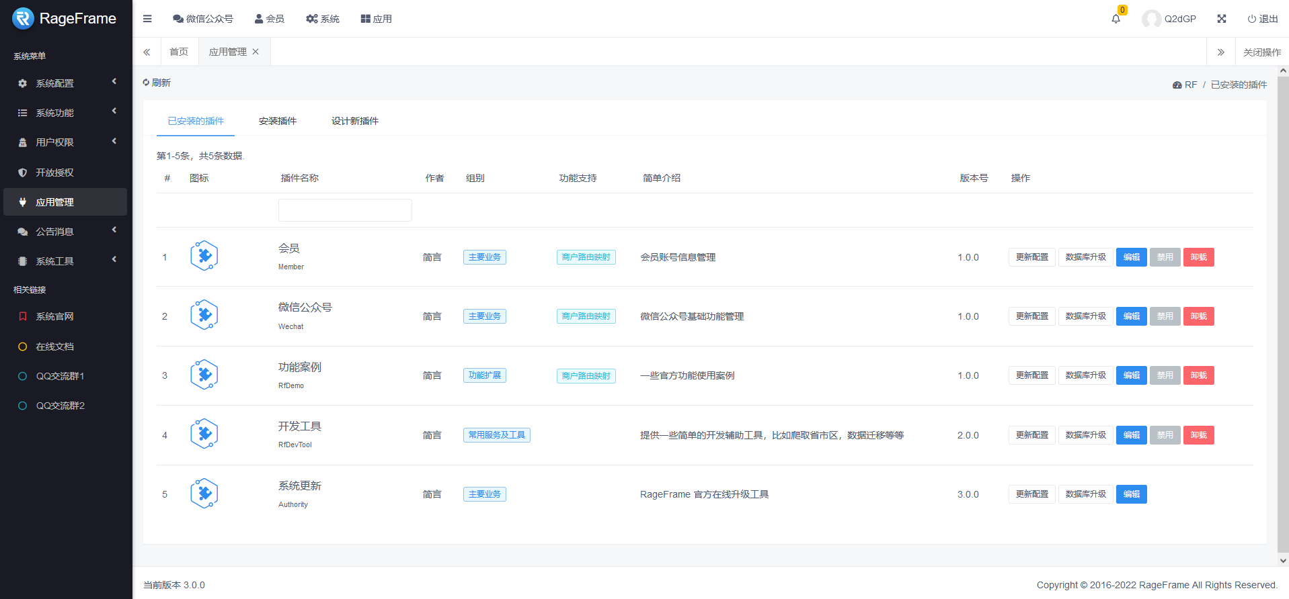This screenshot has width=1289, height=599.
Task: Toggle the sidebar hamburger menu icon
Action: tap(147, 19)
